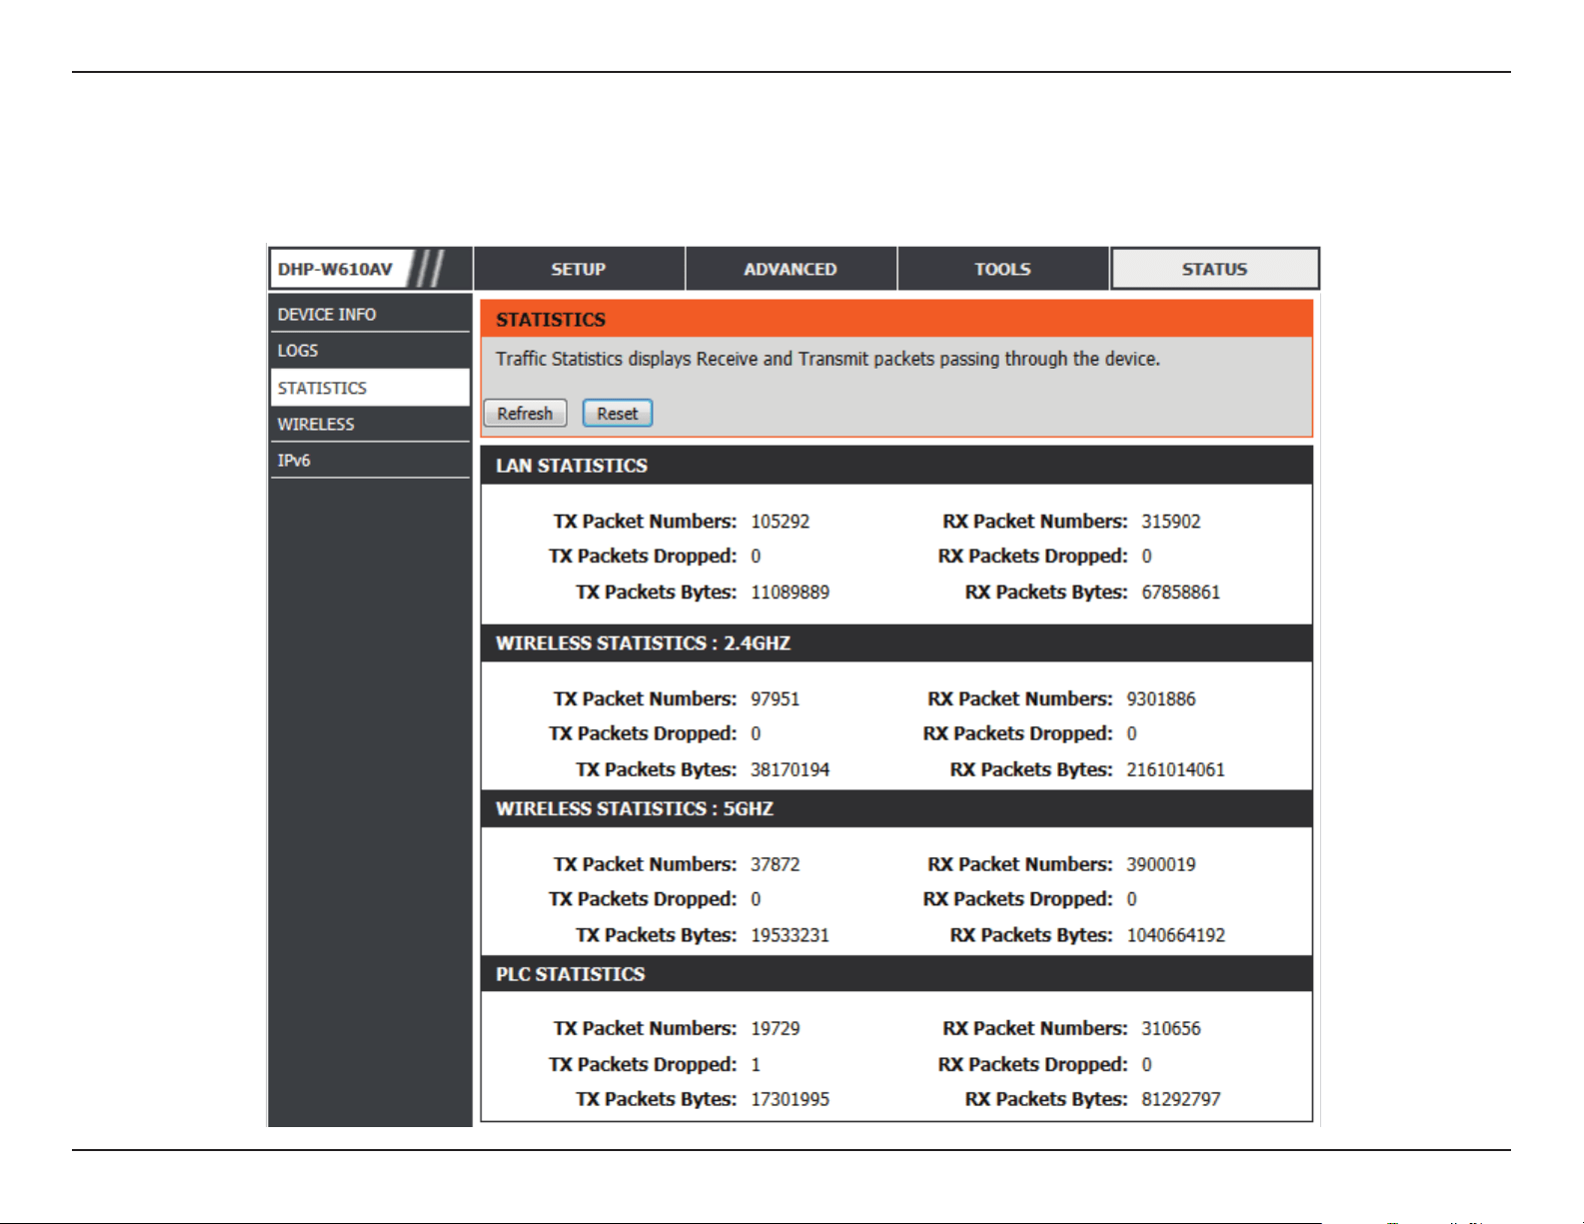The width and height of the screenshot is (1584, 1224).
Task: Click the PLC RX Packets Bytes label
Action: (1046, 1099)
